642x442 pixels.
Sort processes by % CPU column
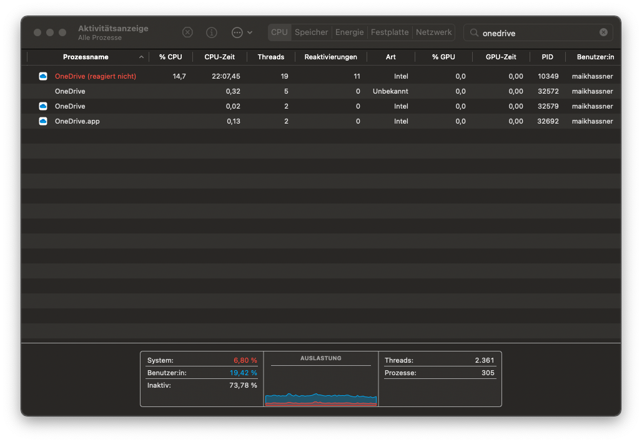pos(170,57)
